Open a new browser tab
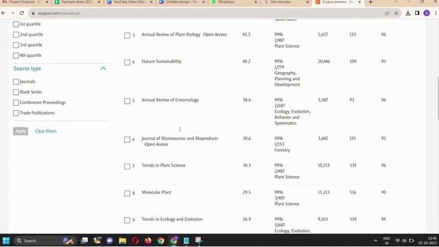Image resolution: width=439 pixels, height=247 pixels. coord(370,2)
